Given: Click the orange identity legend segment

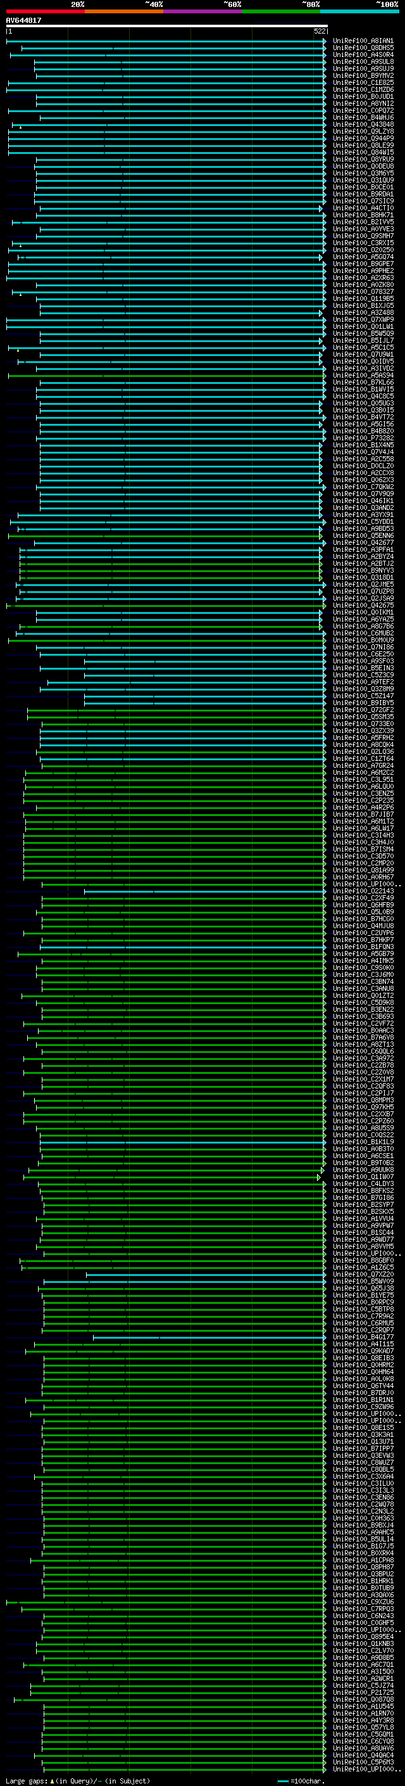Looking at the screenshot, I should [x=124, y=11].
